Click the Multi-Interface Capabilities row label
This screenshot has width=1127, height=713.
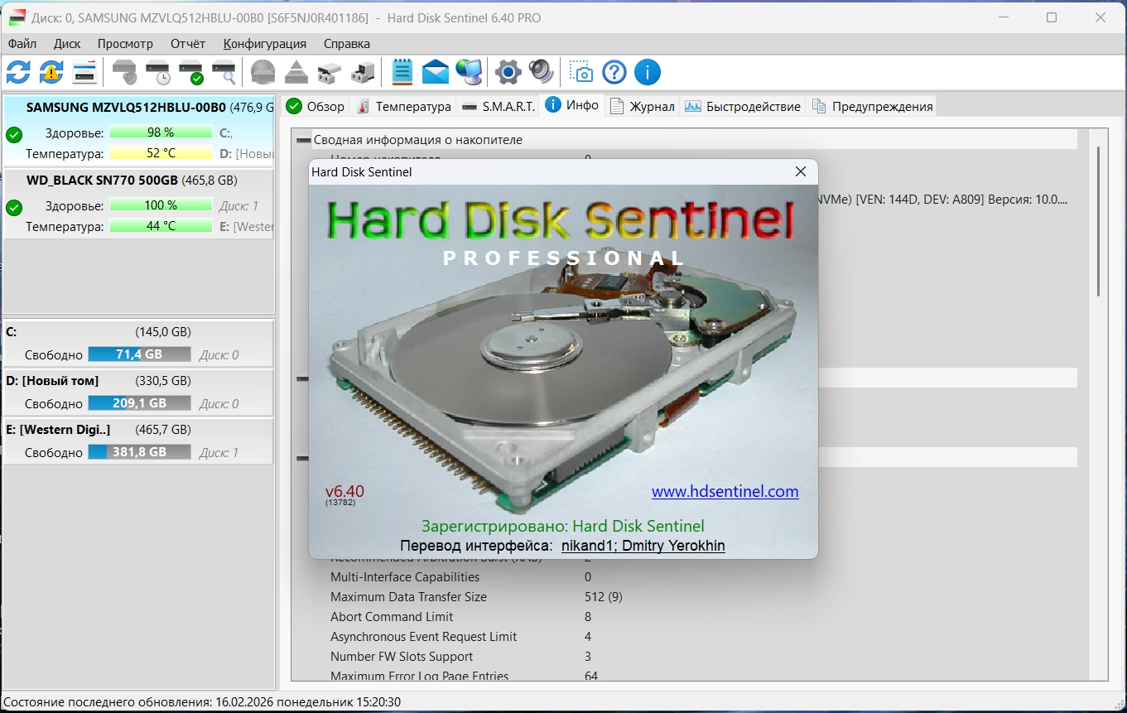point(405,577)
